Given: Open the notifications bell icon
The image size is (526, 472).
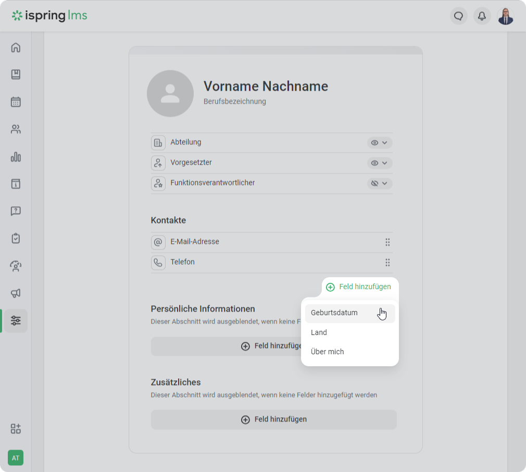Looking at the screenshot, I should pos(482,16).
